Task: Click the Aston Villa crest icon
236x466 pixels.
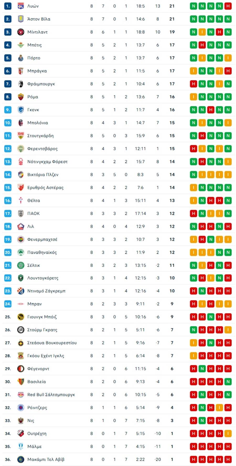Action: (x=21, y=19)
